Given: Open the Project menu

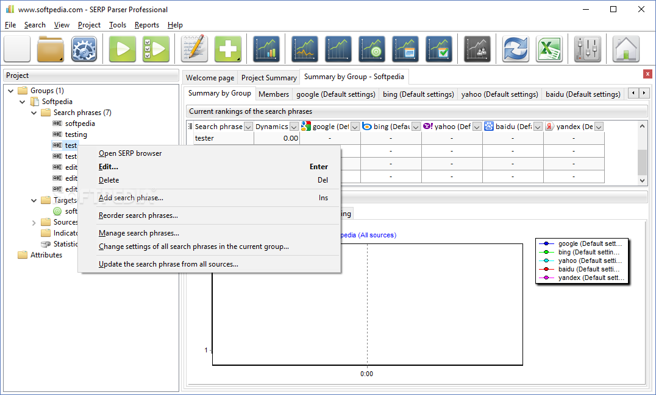Looking at the screenshot, I should (89, 25).
